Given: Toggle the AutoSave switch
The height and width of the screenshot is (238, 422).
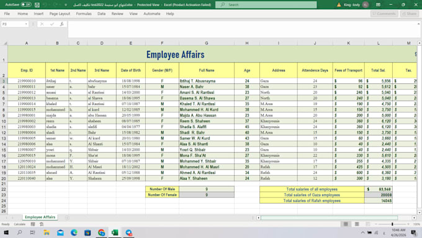Looking at the screenshot, I should click(26, 4).
